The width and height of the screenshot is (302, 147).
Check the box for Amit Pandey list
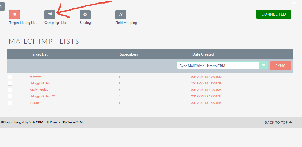tap(10, 90)
